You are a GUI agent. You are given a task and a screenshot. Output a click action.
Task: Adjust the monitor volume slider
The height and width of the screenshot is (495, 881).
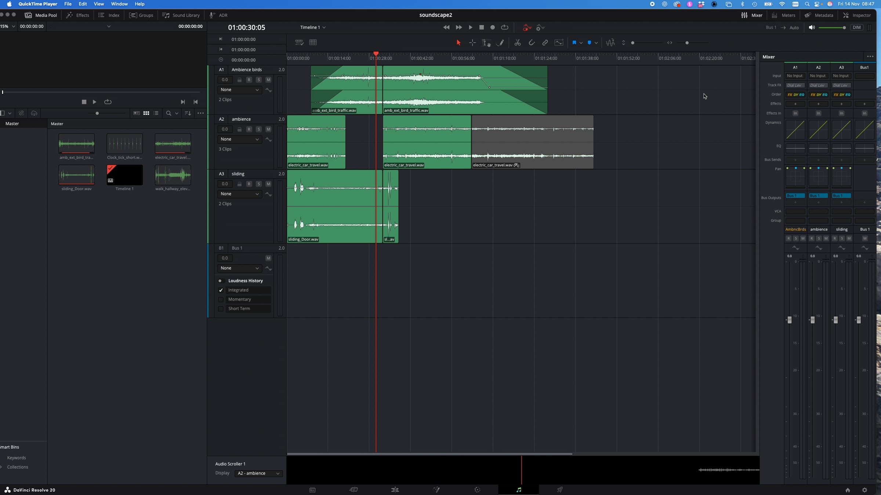(x=832, y=28)
